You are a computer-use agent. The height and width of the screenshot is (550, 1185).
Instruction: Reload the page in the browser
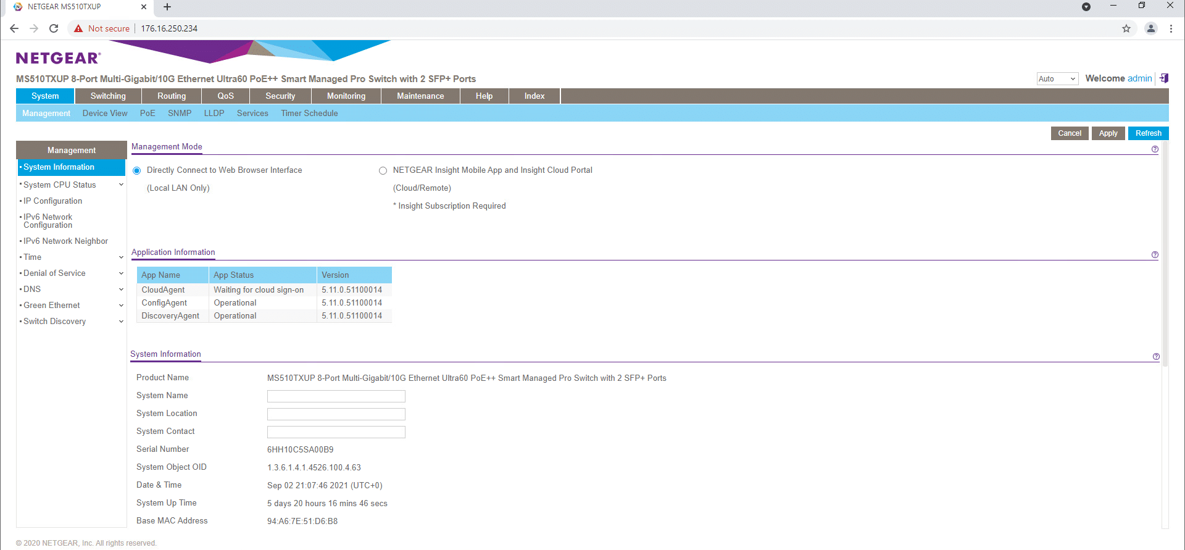(54, 28)
